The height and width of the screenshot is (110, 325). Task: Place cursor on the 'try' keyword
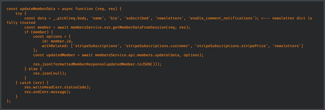tap(19, 14)
